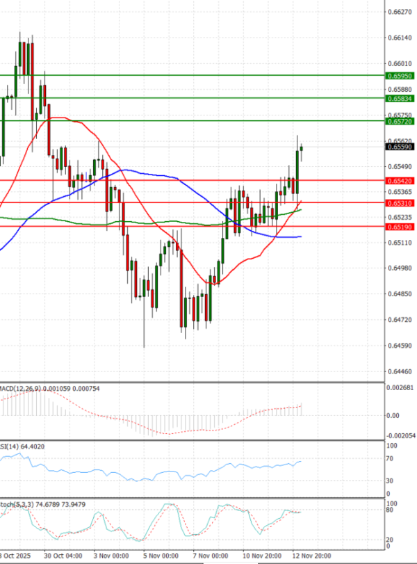Select the 0.65420 red support label
The image size is (417, 564).
point(399,181)
